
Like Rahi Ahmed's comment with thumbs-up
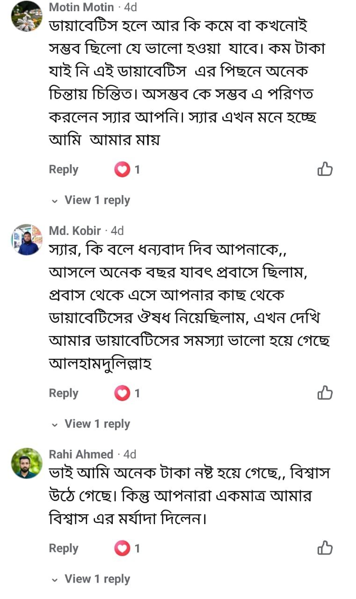[325, 548]
